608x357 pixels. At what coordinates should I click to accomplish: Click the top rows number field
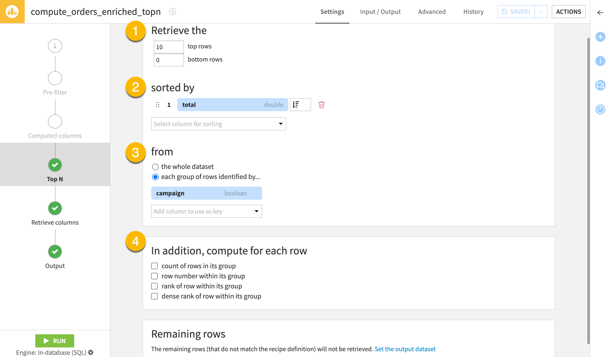[x=169, y=47]
